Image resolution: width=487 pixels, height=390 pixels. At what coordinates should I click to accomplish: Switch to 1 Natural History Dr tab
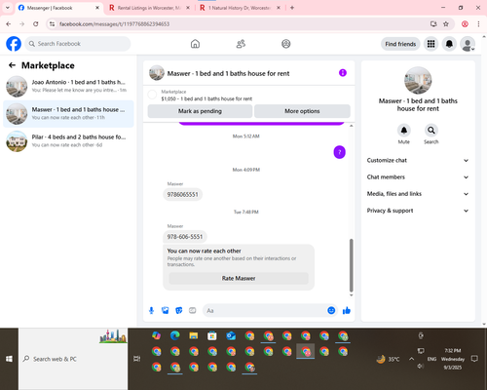[x=240, y=8]
